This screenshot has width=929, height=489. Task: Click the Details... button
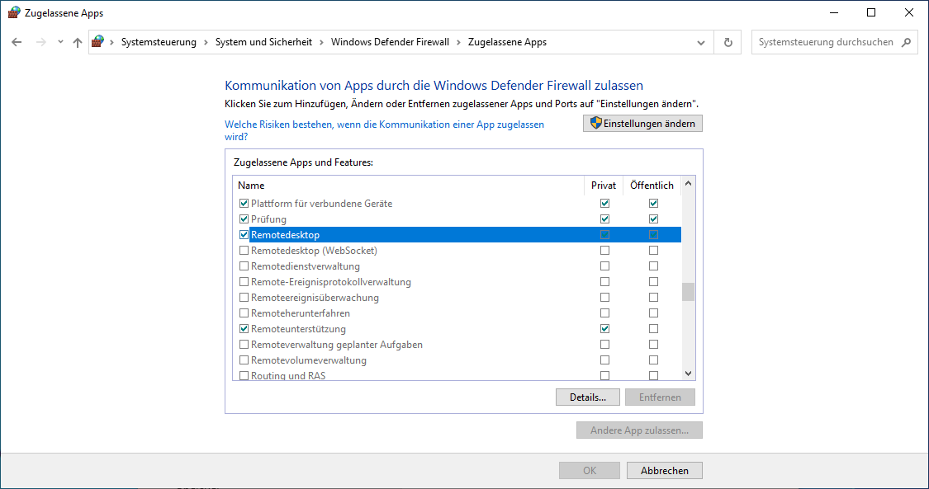588,397
